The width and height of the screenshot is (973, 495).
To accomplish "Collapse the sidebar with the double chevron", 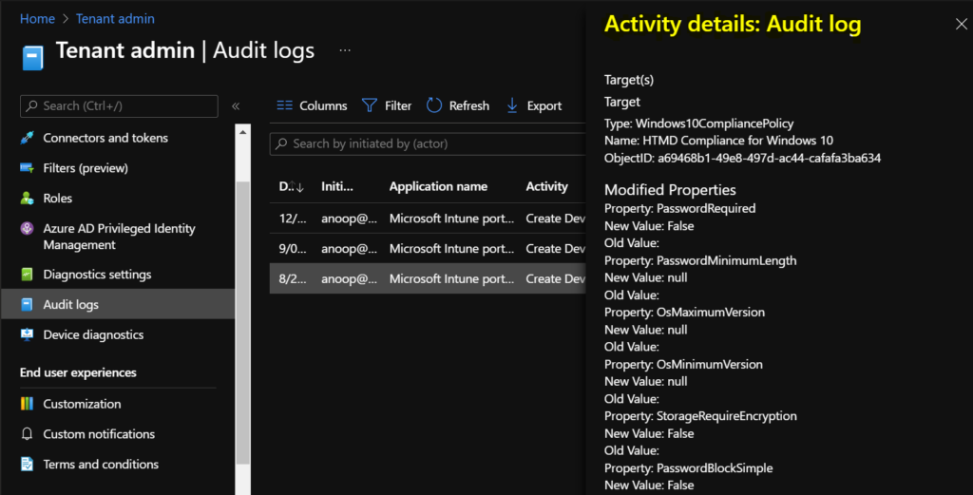I will tap(236, 106).
